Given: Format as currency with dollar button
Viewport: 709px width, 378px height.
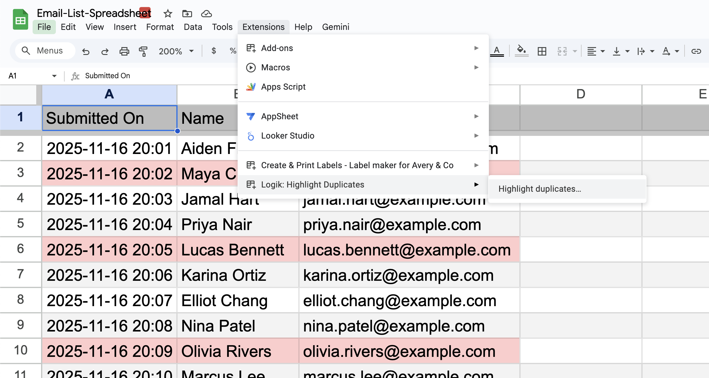Looking at the screenshot, I should (x=214, y=51).
